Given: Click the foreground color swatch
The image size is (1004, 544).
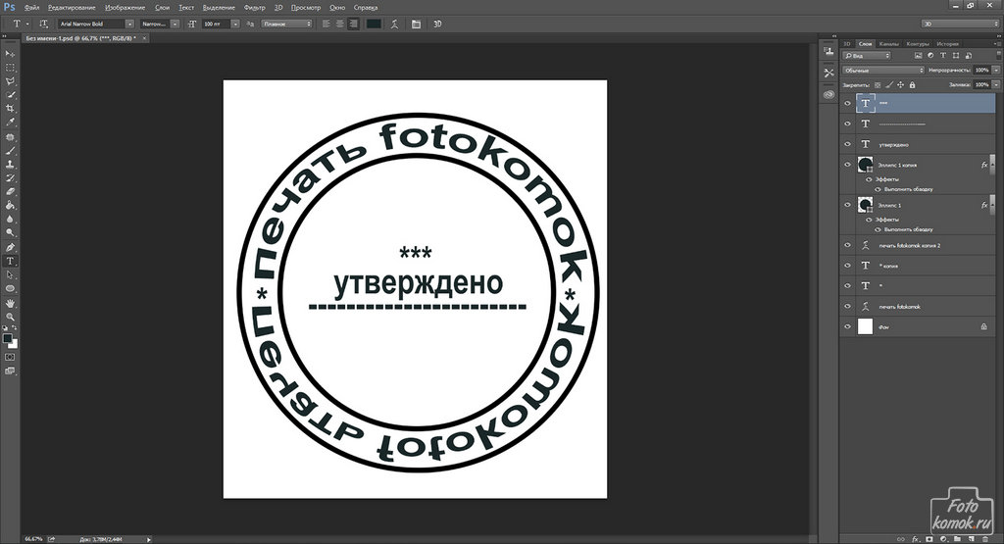Looking at the screenshot, I should click(7, 338).
